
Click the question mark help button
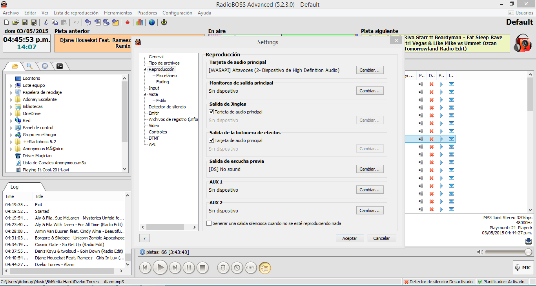(x=144, y=238)
